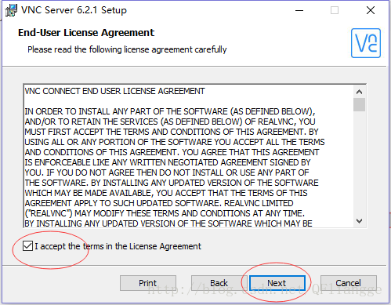
Task: Click the license scrollbar thumb
Action: 360,104
